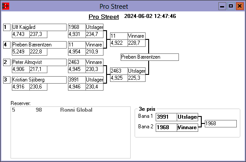246x162 pixels.
Task: Click the 3e pris group label
Action: click(x=147, y=109)
